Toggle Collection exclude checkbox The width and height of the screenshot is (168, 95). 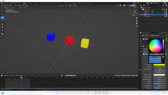coord(163,9)
